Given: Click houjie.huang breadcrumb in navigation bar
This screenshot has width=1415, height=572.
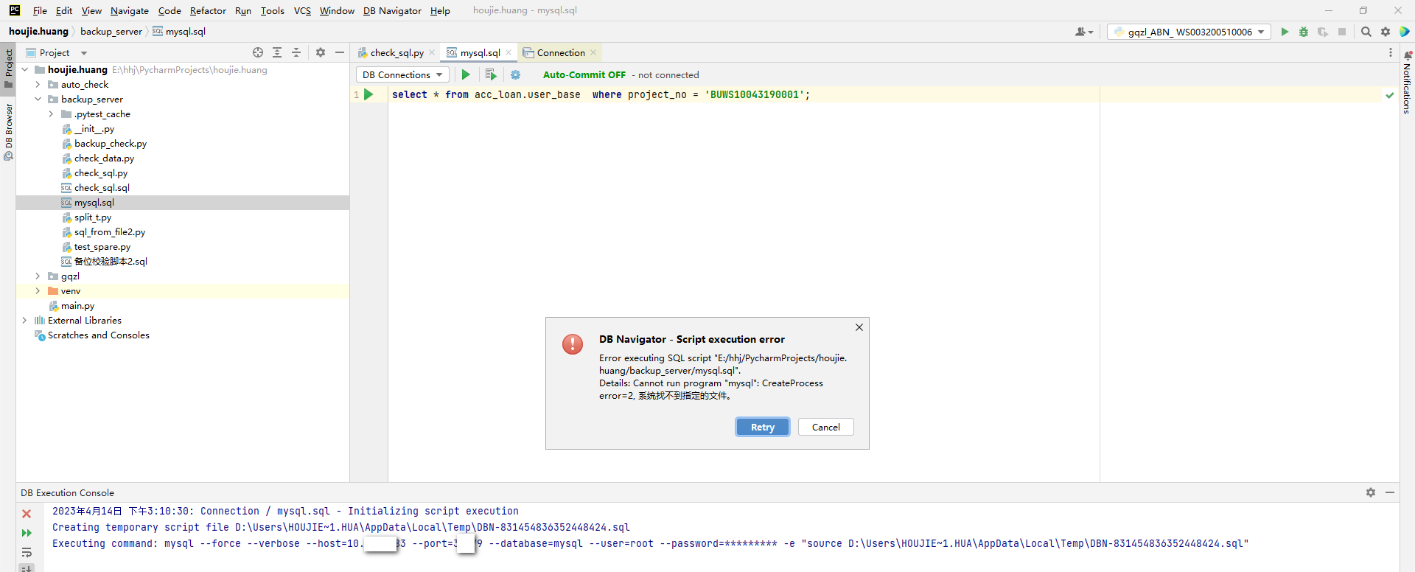Looking at the screenshot, I should click(x=38, y=31).
